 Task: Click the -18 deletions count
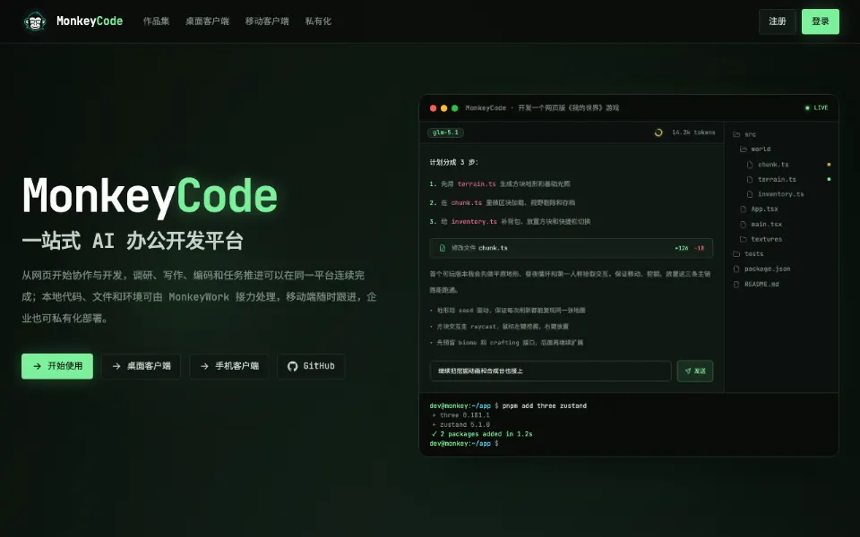point(700,248)
